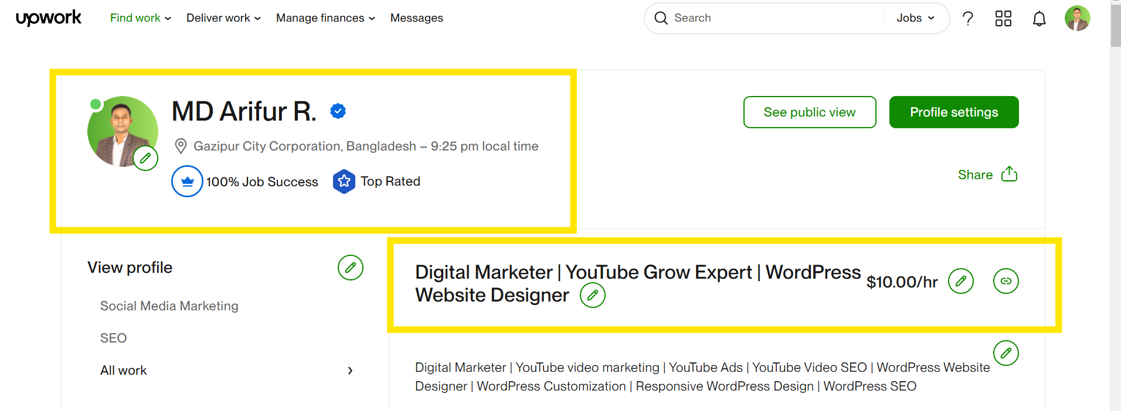Click the Share upload icon
This screenshot has height=411, width=1121.
1009,174
